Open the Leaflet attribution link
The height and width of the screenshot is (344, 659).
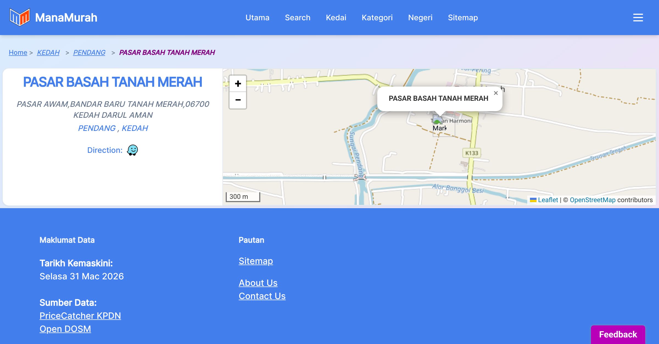click(548, 200)
